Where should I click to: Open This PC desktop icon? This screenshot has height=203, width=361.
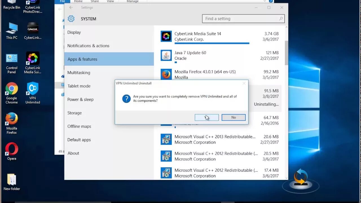12,31
